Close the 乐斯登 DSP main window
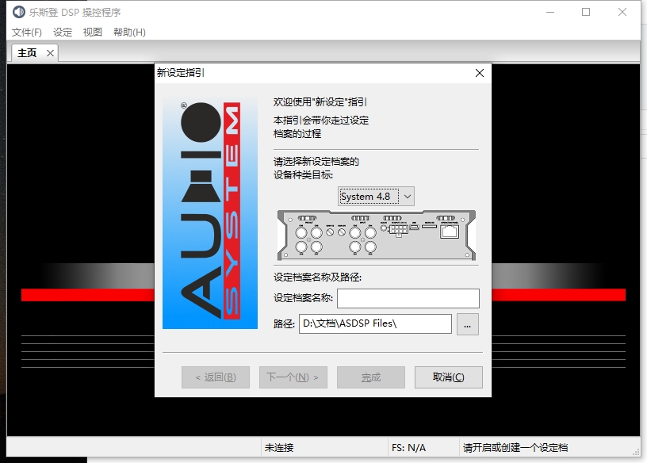Image resolution: width=647 pixels, height=463 pixels. point(622,12)
